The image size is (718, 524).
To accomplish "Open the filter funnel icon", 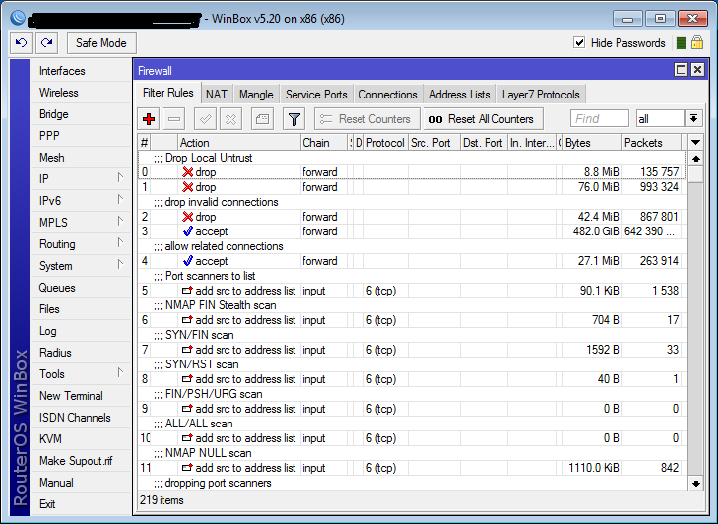I will 294,119.
